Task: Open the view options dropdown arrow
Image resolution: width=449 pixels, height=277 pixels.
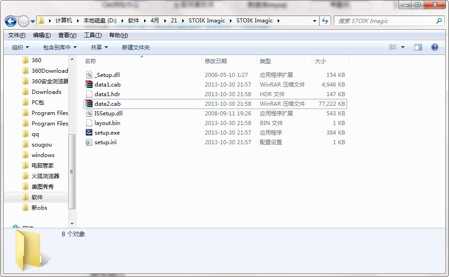Action: tap(403, 47)
